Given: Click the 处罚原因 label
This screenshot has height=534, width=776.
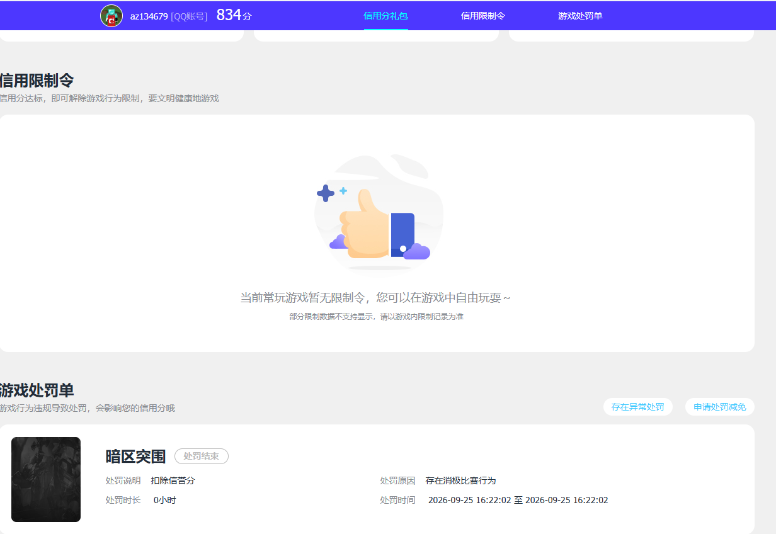Looking at the screenshot, I should (397, 480).
